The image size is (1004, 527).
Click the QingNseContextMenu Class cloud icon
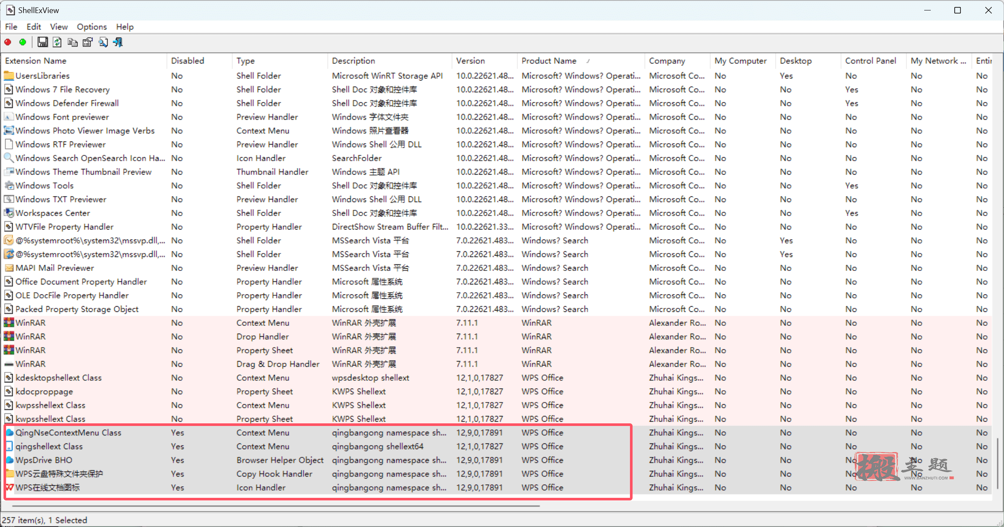[9, 433]
